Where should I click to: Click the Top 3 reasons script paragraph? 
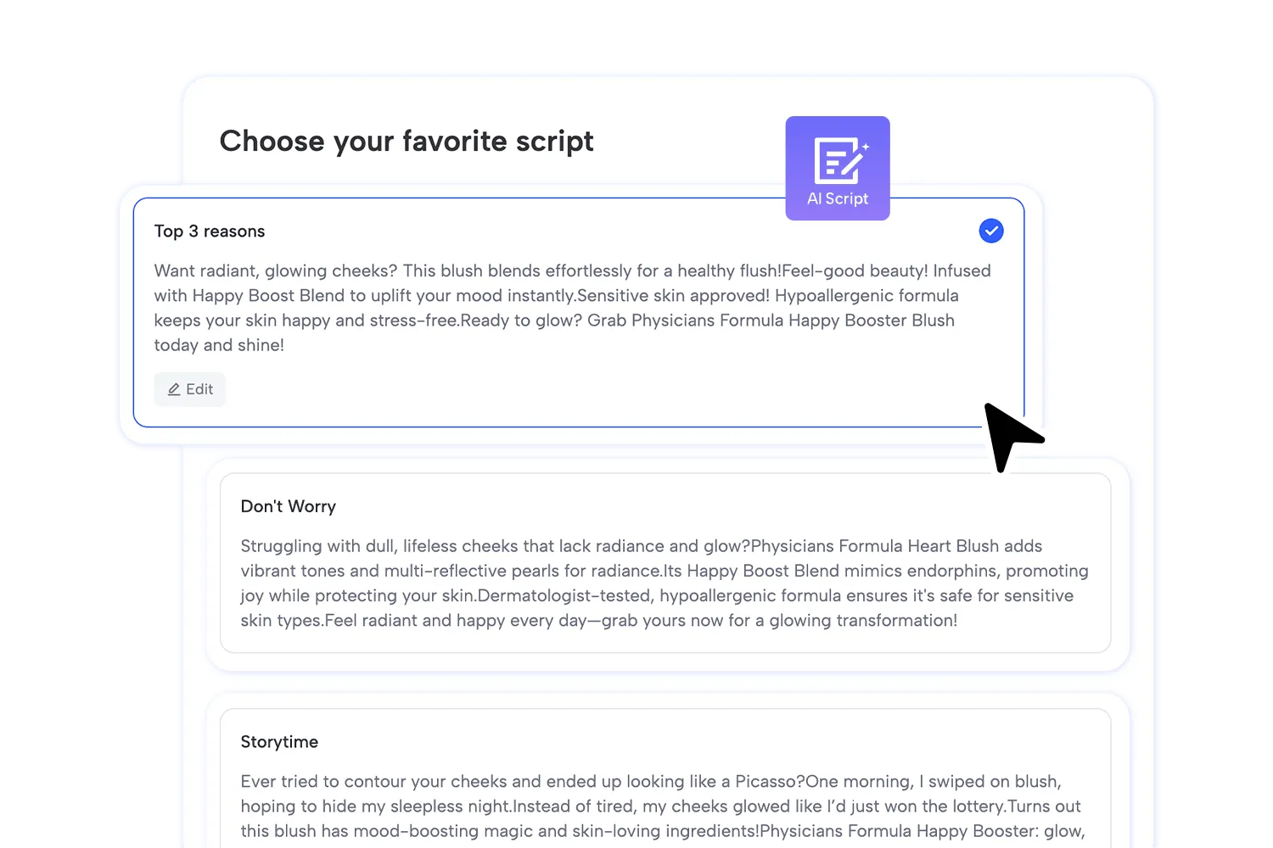[573, 308]
